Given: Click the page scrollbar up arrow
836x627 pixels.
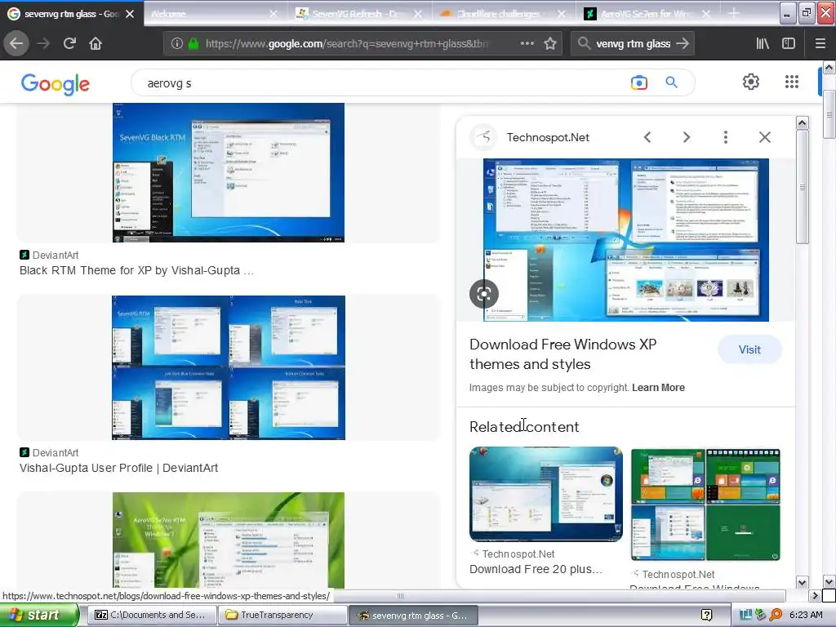Looking at the screenshot, I should pyautogui.click(x=829, y=68).
